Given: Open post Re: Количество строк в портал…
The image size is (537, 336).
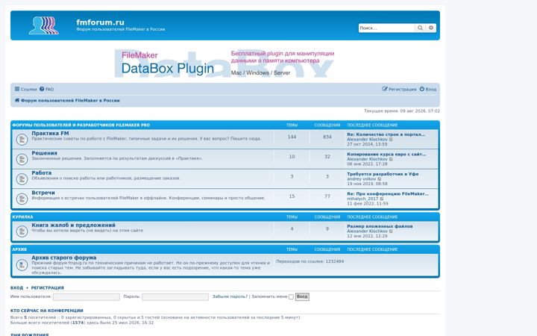Looking at the screenshot, I should click(x=386, y=134).
